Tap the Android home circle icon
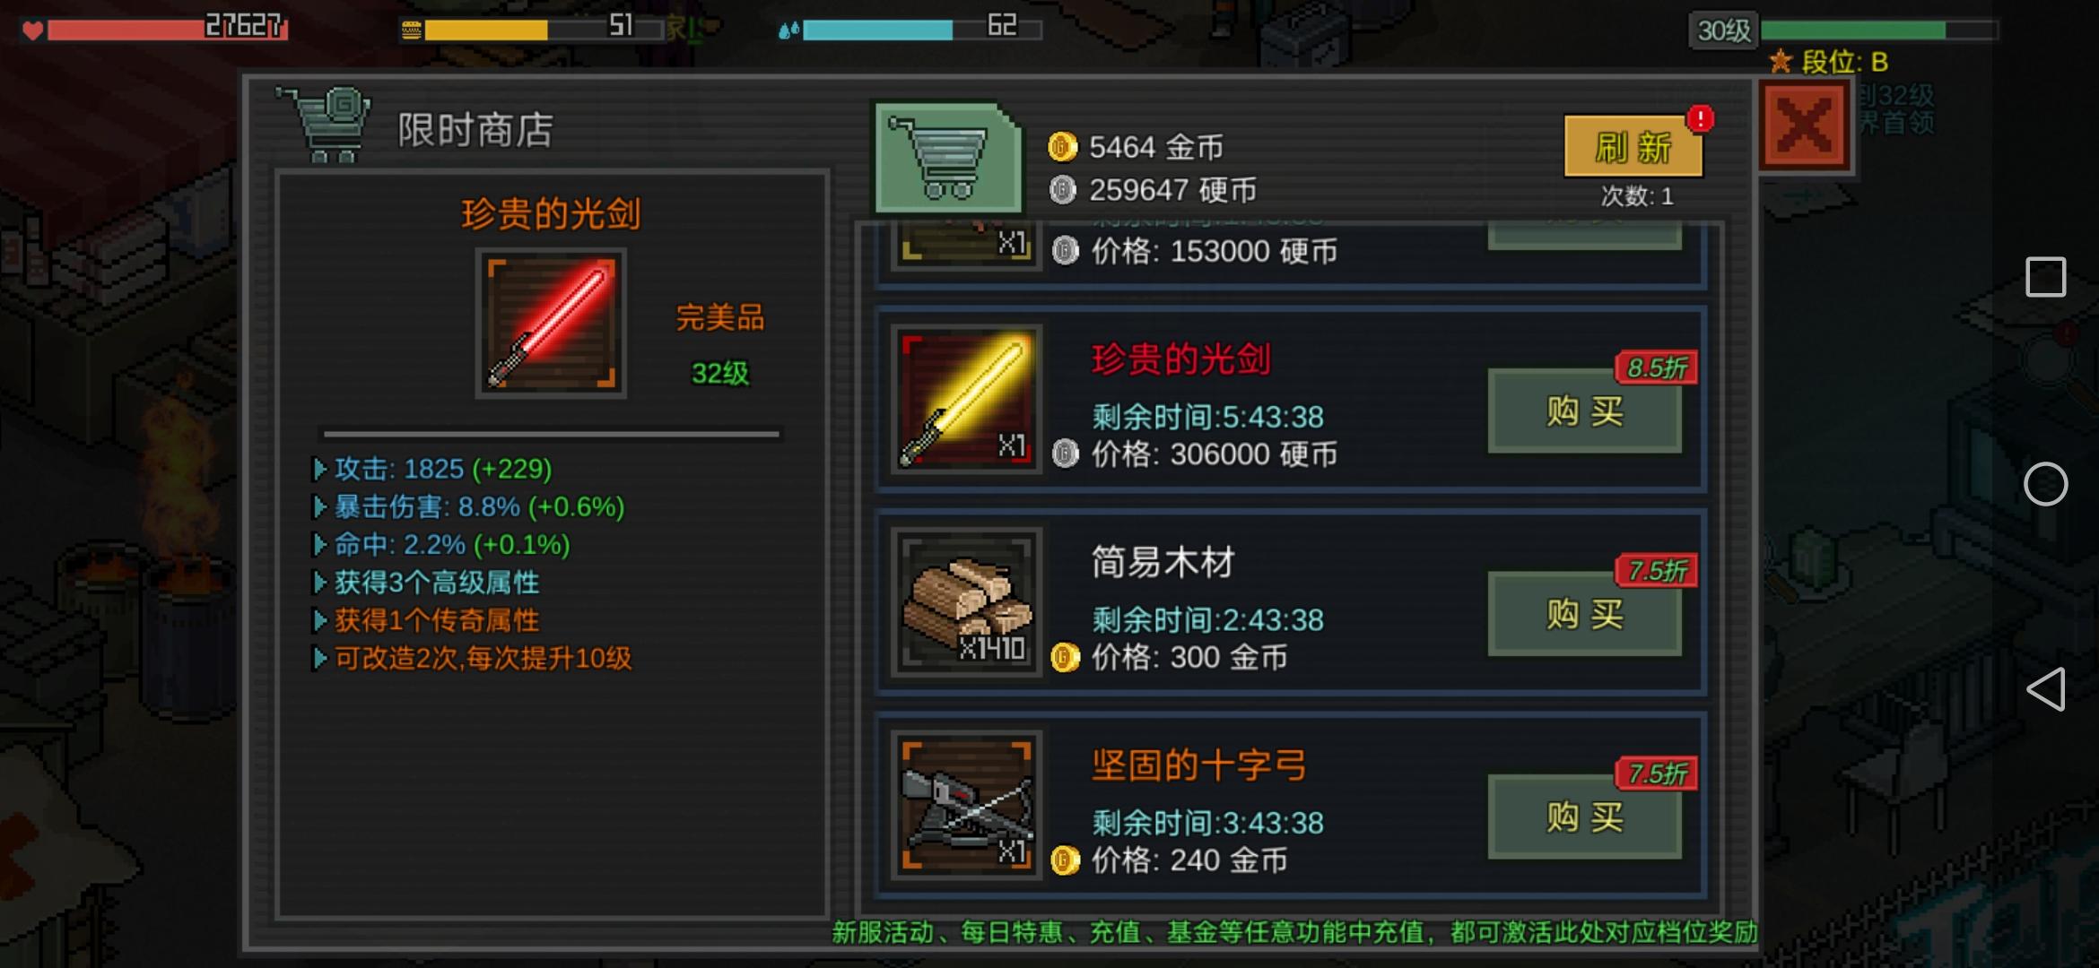The width and height of the screenshot is (2099, 968). pos(2045,485)
